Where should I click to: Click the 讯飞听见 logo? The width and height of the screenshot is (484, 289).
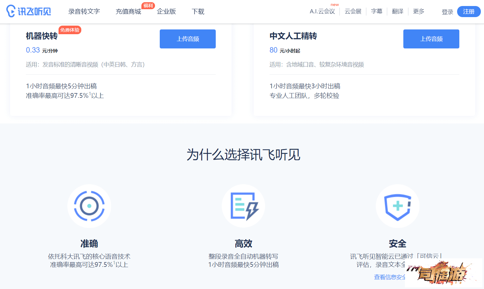pos(28,11)
